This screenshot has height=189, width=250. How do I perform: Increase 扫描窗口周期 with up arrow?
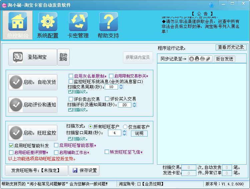(124, 132)
